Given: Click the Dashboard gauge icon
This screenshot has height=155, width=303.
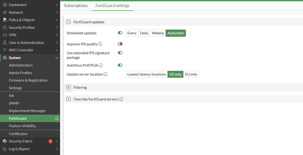Looking at the screenshot, I should [x=5, y=5].
